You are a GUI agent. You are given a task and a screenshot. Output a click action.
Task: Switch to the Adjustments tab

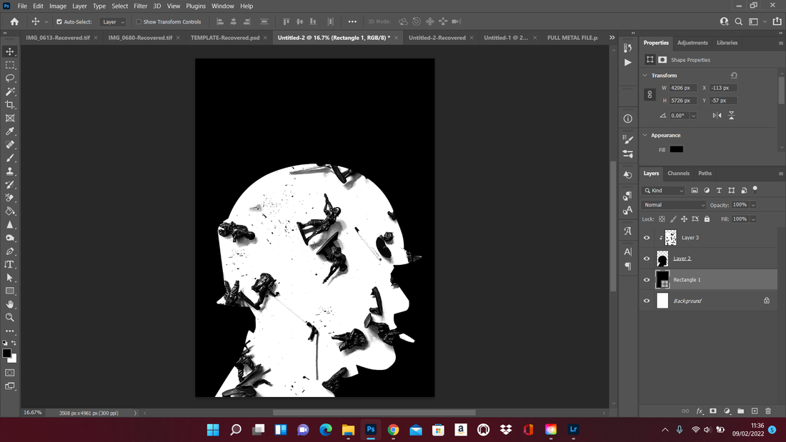pyautogui.click(x=692, y=43)
